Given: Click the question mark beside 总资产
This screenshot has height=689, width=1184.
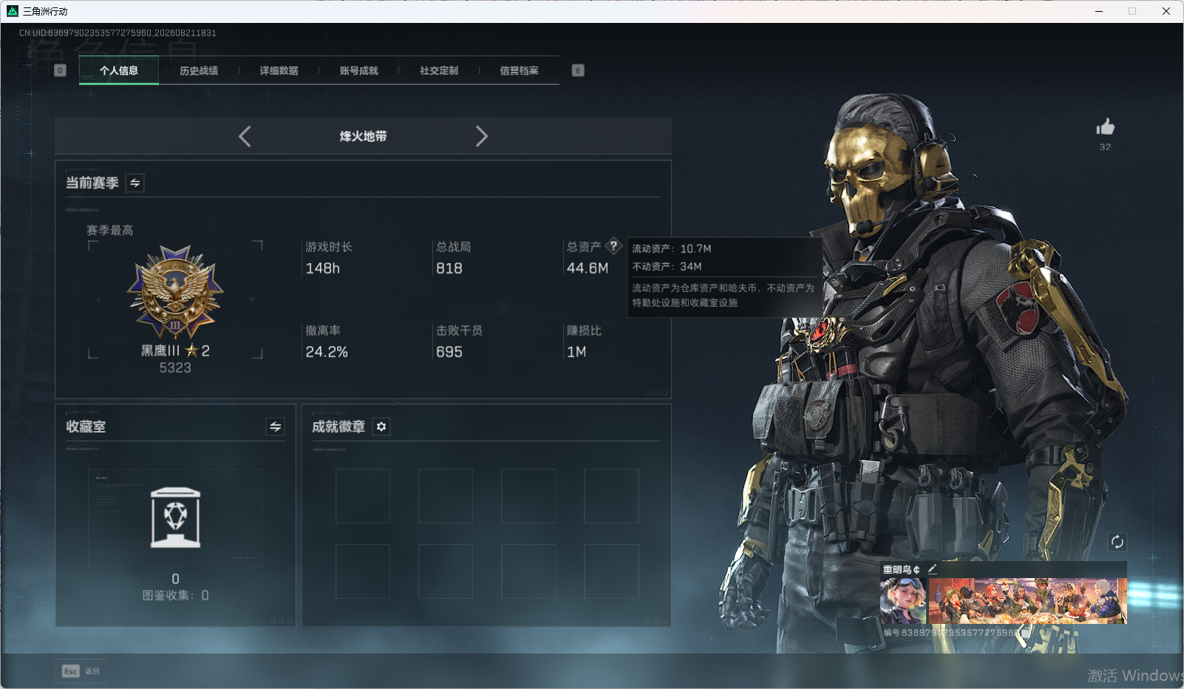Looking at the screenshot, I should [613, 246].
